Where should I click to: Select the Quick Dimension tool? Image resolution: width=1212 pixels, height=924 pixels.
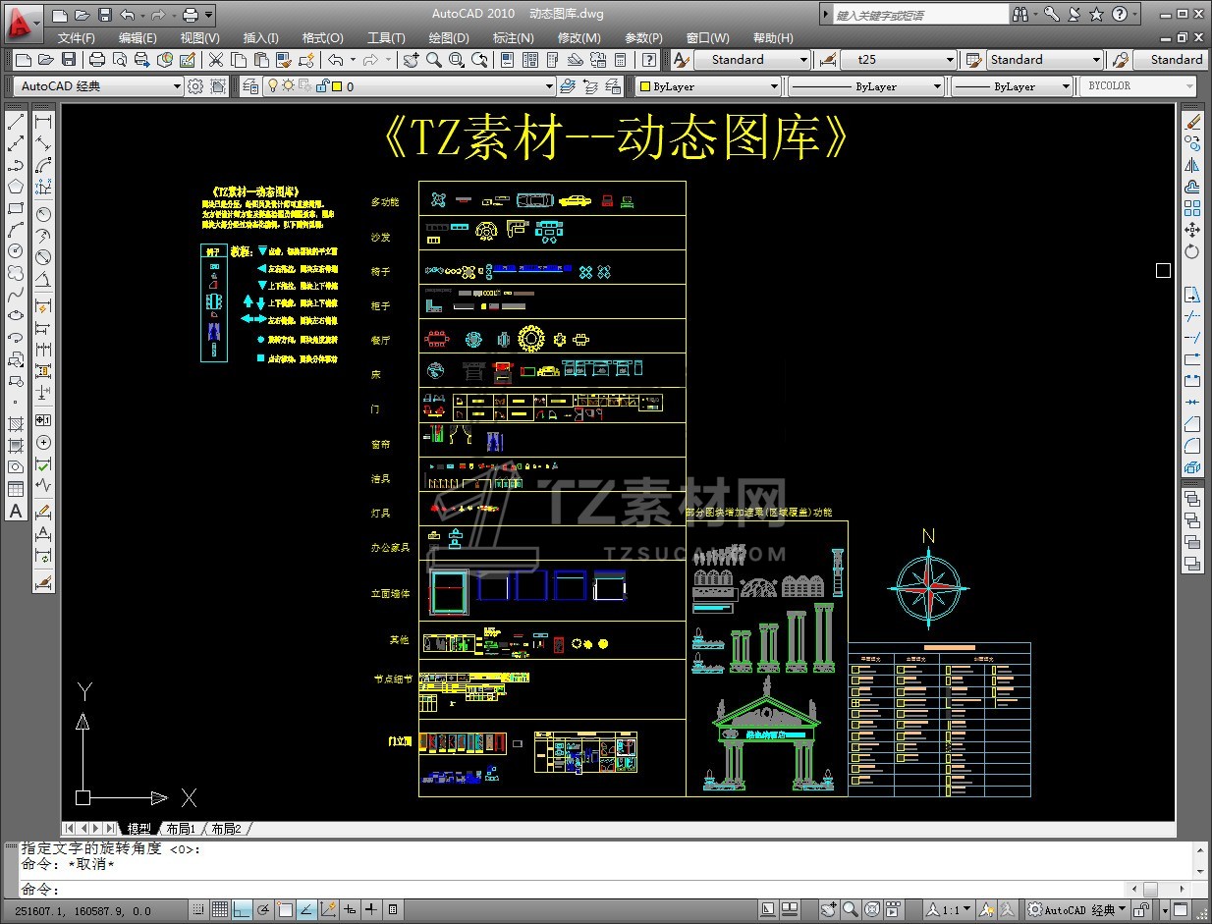point(43,306)
